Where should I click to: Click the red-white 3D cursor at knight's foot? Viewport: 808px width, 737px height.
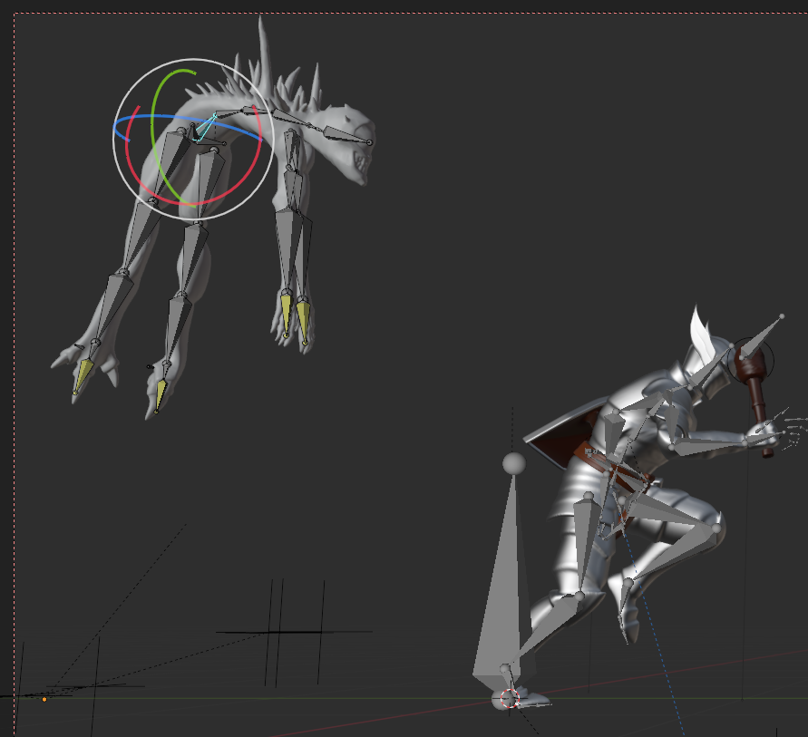510,698
